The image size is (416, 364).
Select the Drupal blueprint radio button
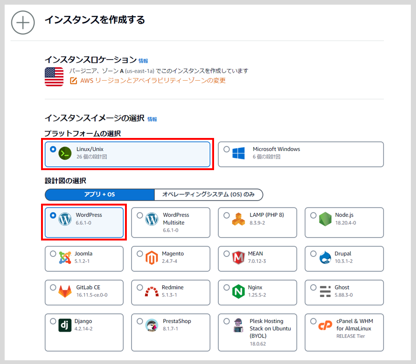(313, 254)
